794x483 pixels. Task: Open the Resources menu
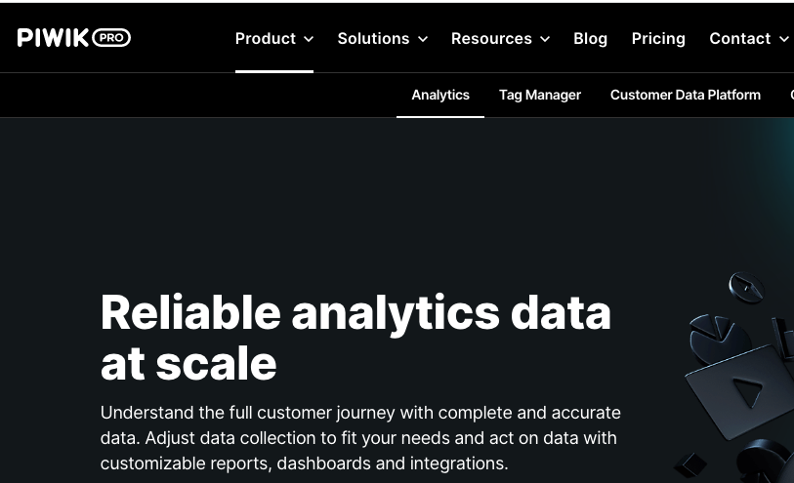click(500, 38)
